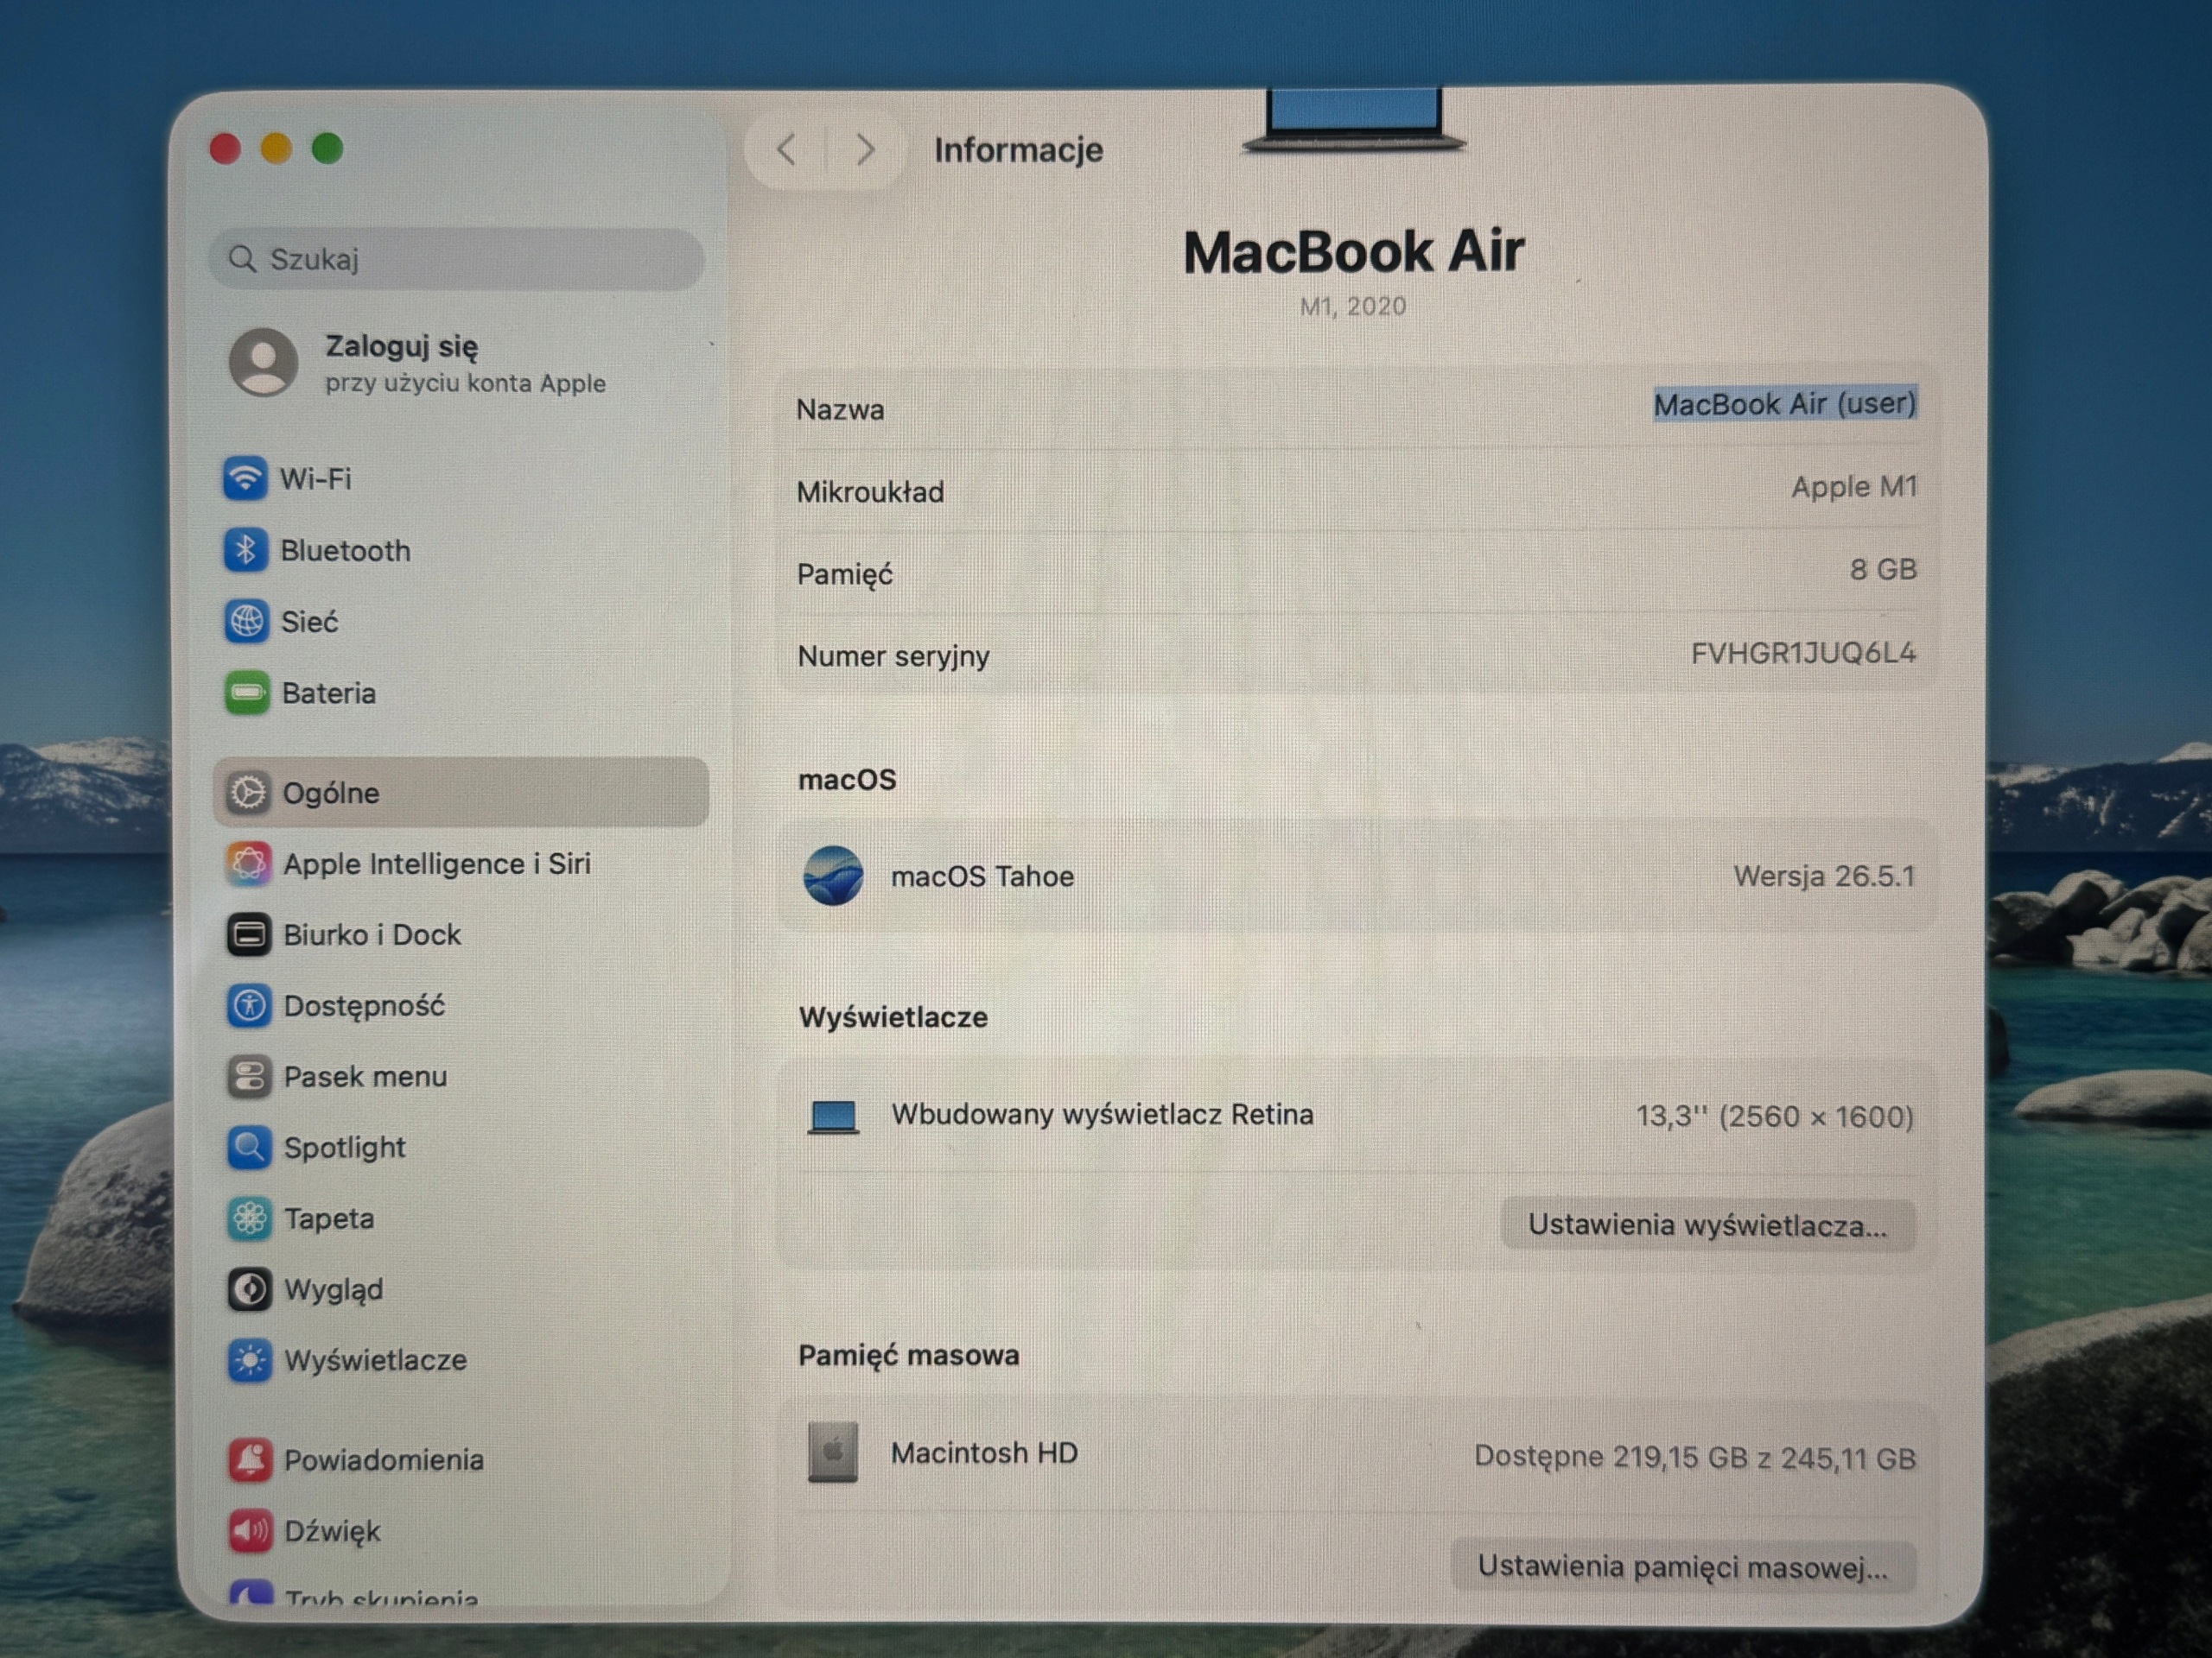
Task: Click the Ogólne gear icon
Action: (x=248, y=793)
